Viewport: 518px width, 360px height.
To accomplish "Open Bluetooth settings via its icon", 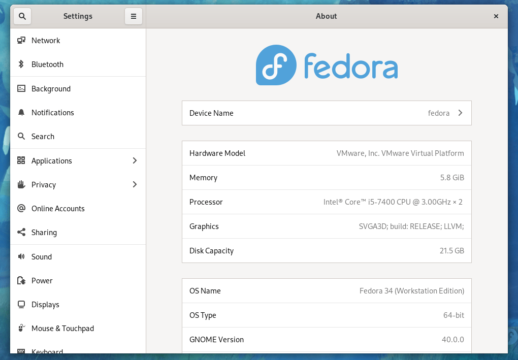I will click(21, 64).
